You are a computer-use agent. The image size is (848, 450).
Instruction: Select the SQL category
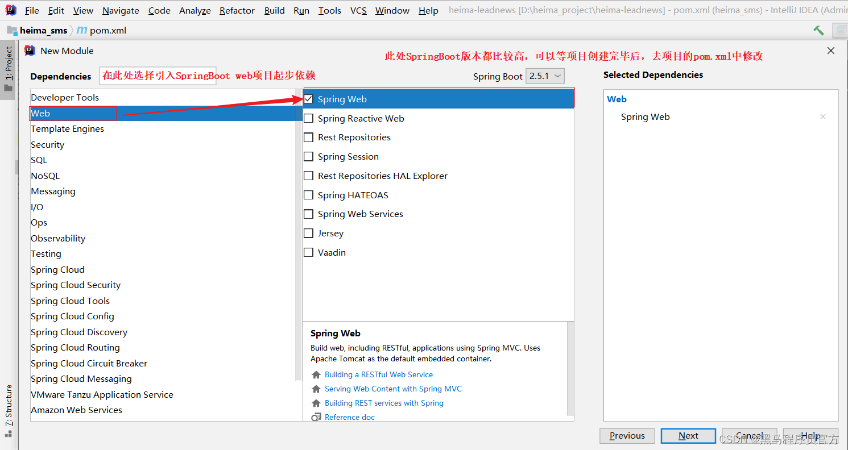(163, 160)
